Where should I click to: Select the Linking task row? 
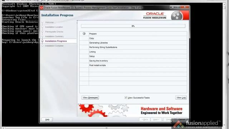click(x=133, y=52)
